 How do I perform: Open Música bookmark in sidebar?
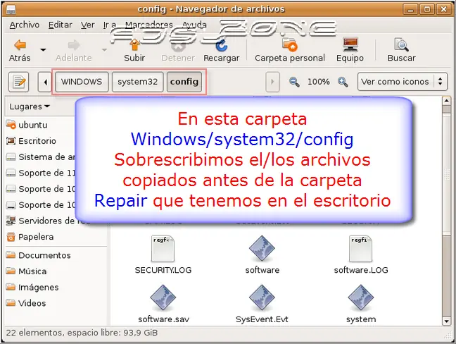pyautogui.click(x=26, y=271)
